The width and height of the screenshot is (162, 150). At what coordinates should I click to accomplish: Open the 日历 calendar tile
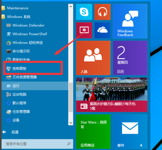click(130, 58)
